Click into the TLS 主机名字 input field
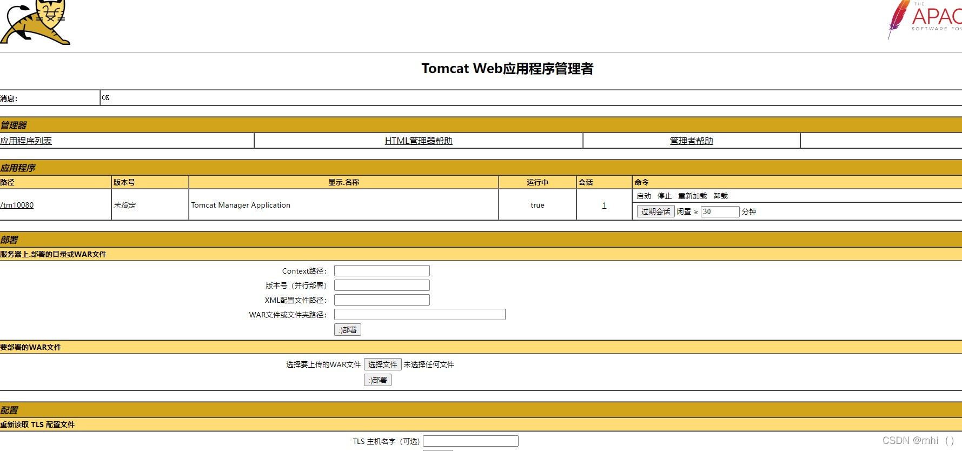 click(x=470, y=441)
